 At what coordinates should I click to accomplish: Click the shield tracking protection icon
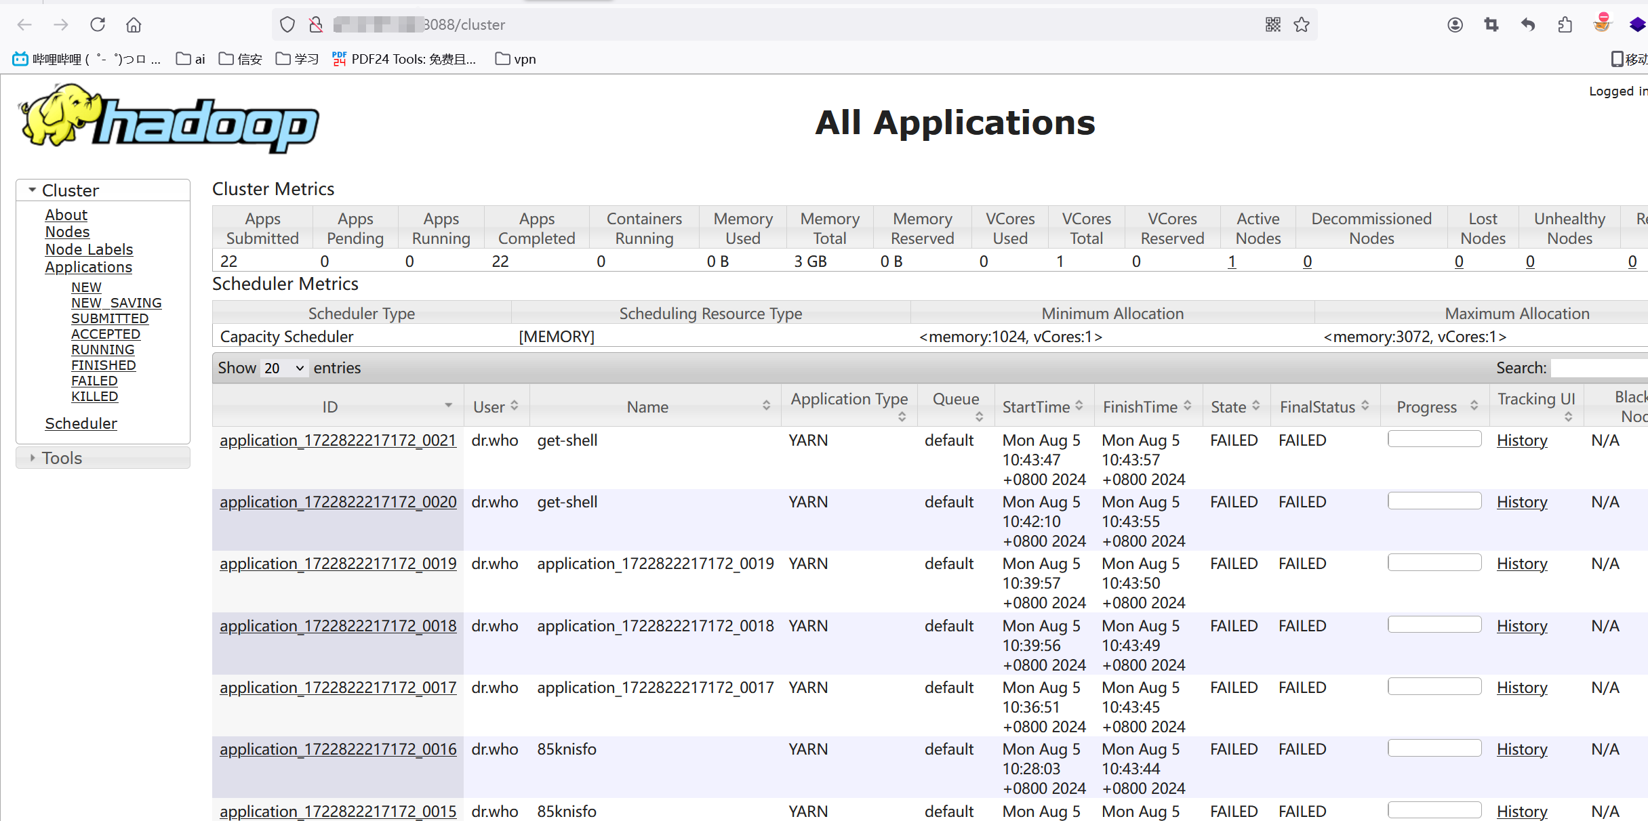click(x=287, y=25)
